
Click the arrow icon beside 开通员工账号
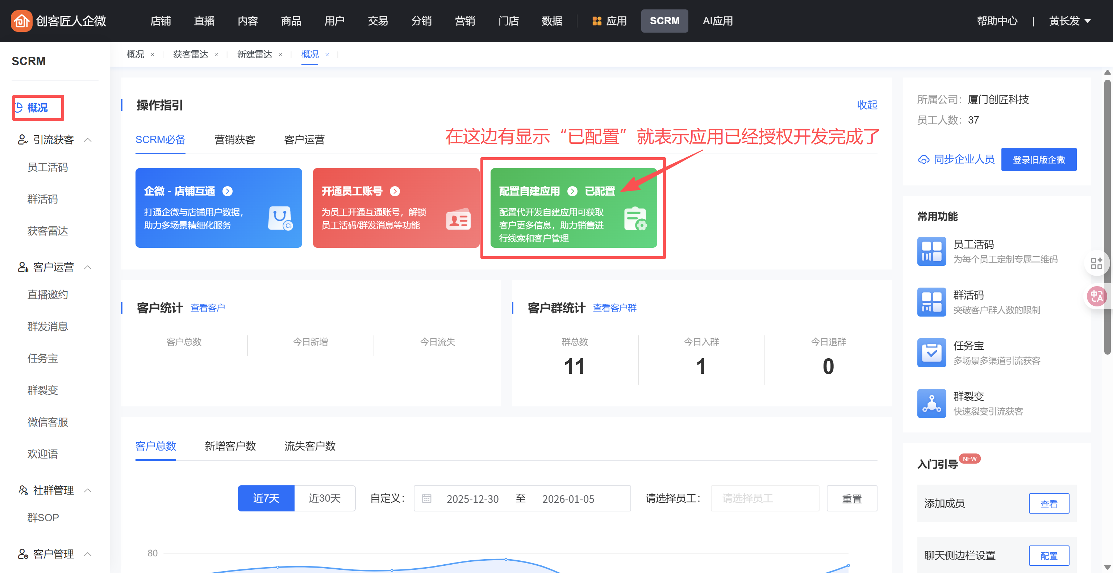(x=395, y=191)
